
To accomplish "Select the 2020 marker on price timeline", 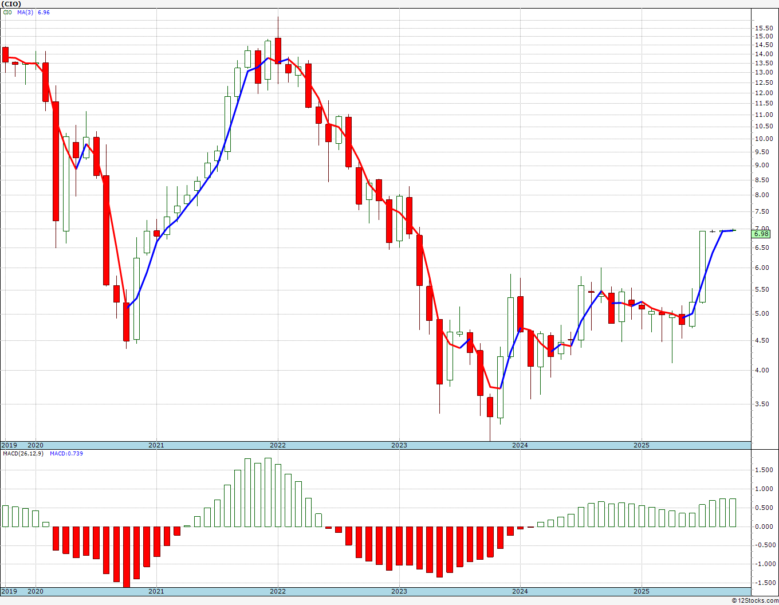I will pos(36,445).
